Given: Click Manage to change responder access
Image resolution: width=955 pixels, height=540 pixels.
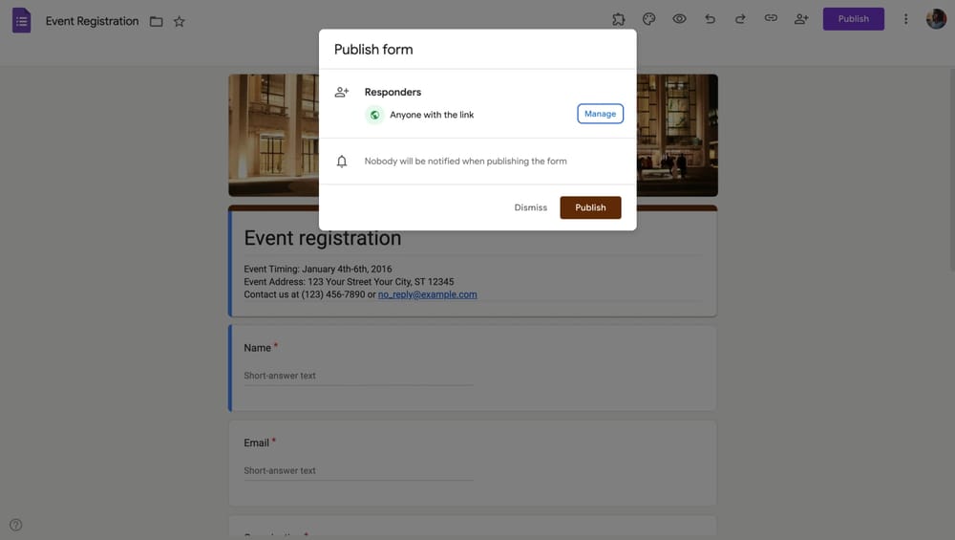Looking at the screenshot, I should [600, 114].
